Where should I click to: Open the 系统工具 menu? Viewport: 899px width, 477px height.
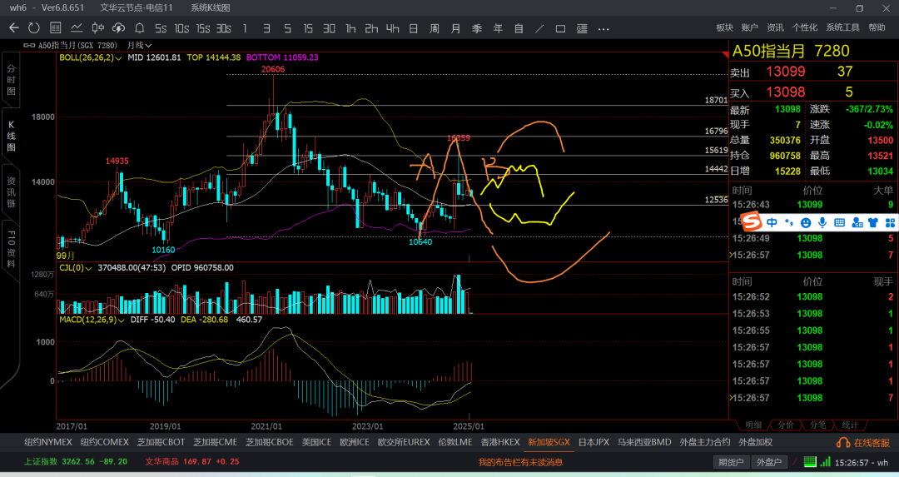pos(843,27)
